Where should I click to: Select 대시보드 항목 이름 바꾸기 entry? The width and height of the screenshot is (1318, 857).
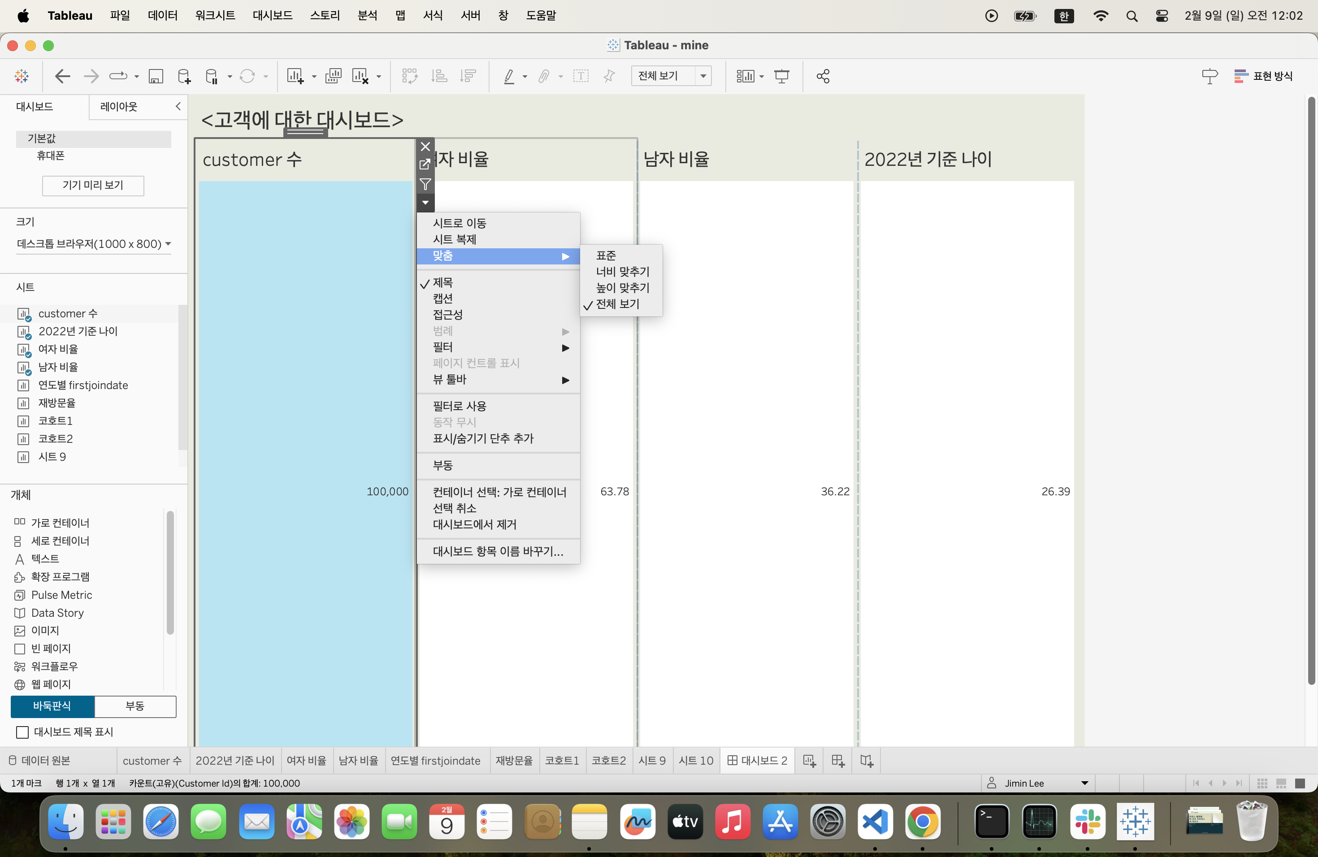tap(498, 551)
